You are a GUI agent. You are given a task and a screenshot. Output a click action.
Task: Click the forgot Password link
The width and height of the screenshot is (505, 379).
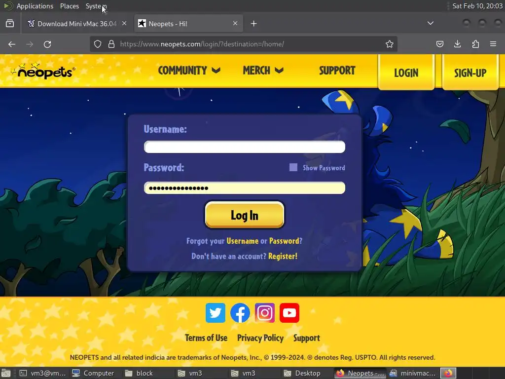284,241
